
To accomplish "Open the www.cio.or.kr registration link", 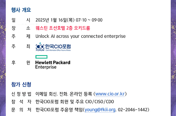I will [110, 94].
